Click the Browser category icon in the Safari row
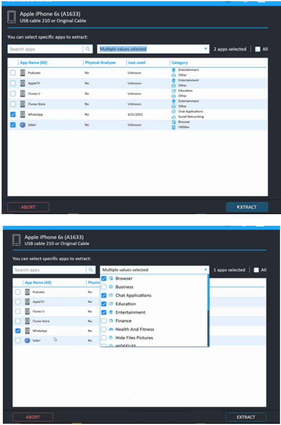 174,122
